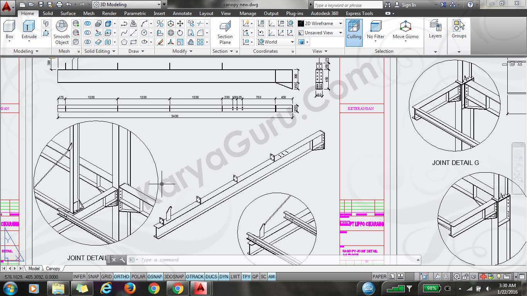Switch to the Model layout tab
This screenshot has width=527, height=296.
pyautogui.click(x=34, y=269)
